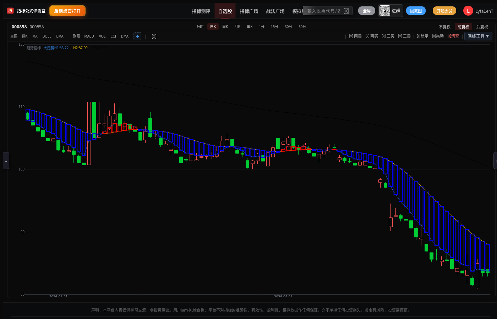Select the VOL sub-chart indicator

[x=102, y=36]
